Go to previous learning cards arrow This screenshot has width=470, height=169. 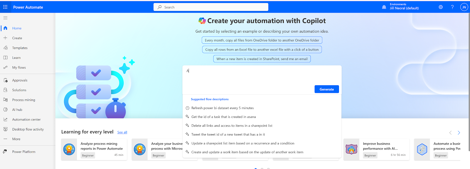click(x=450, y=133)
